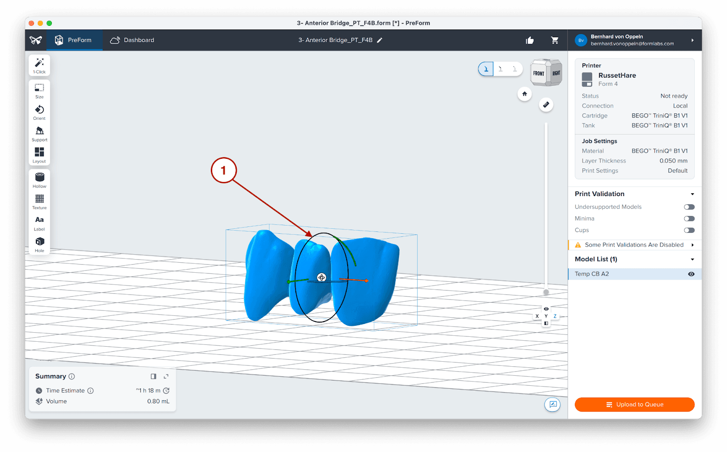Screen dimensions: 727x452
Task: Toggle the Cups validation switch
Action: [689, 230]
